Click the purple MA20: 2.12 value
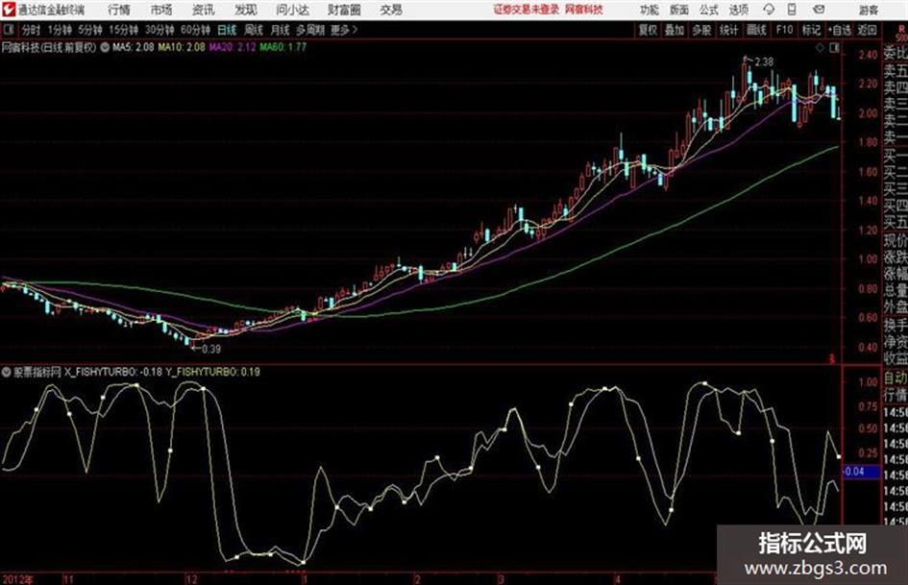908x585 pixels. tap(233, 47)
